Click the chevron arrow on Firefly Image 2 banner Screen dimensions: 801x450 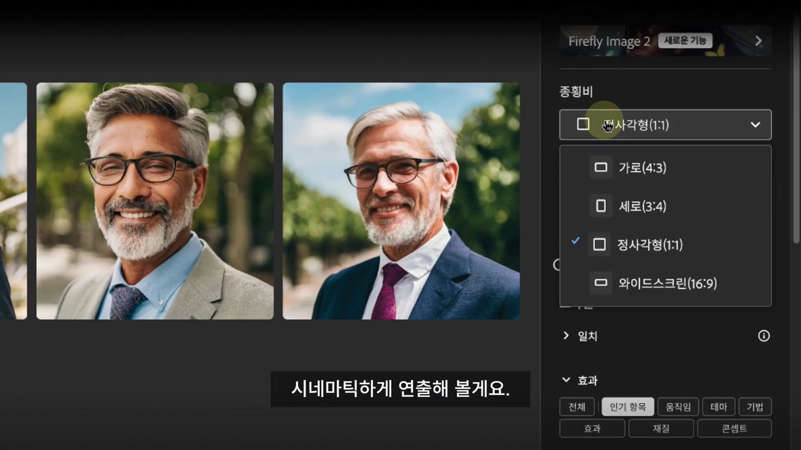pos(758,41)
